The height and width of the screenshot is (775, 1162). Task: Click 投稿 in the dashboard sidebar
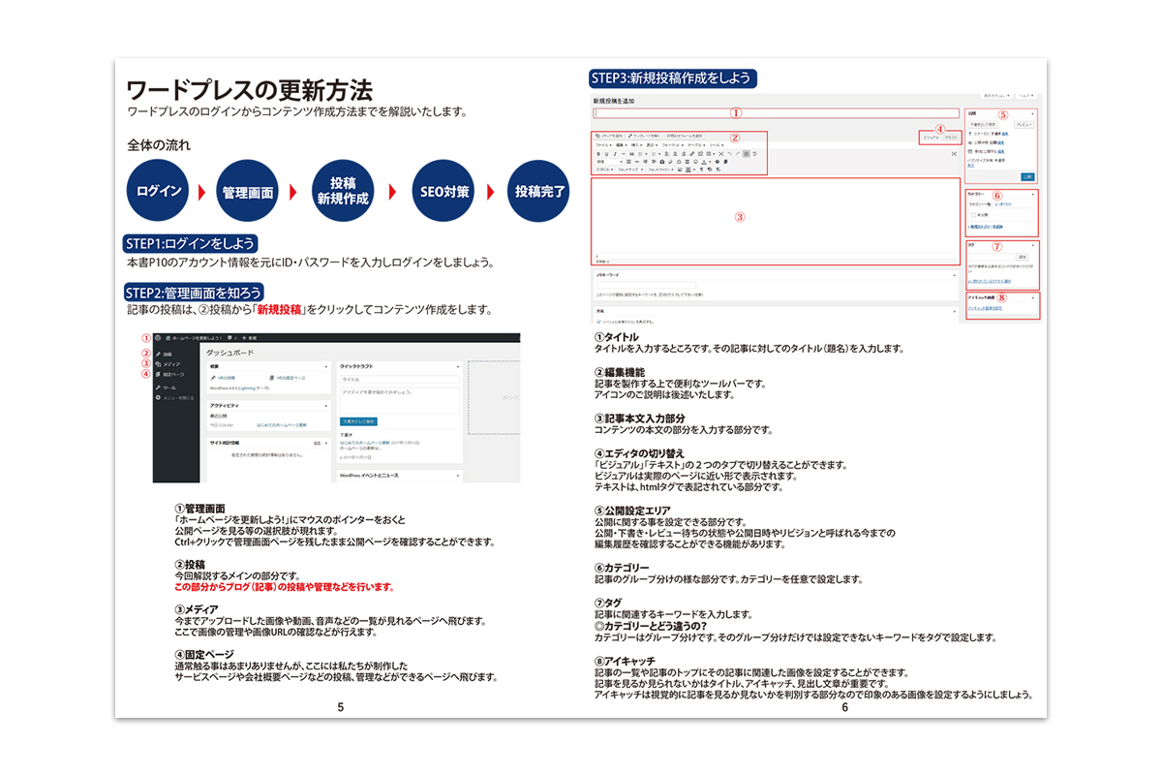[168, 355]
